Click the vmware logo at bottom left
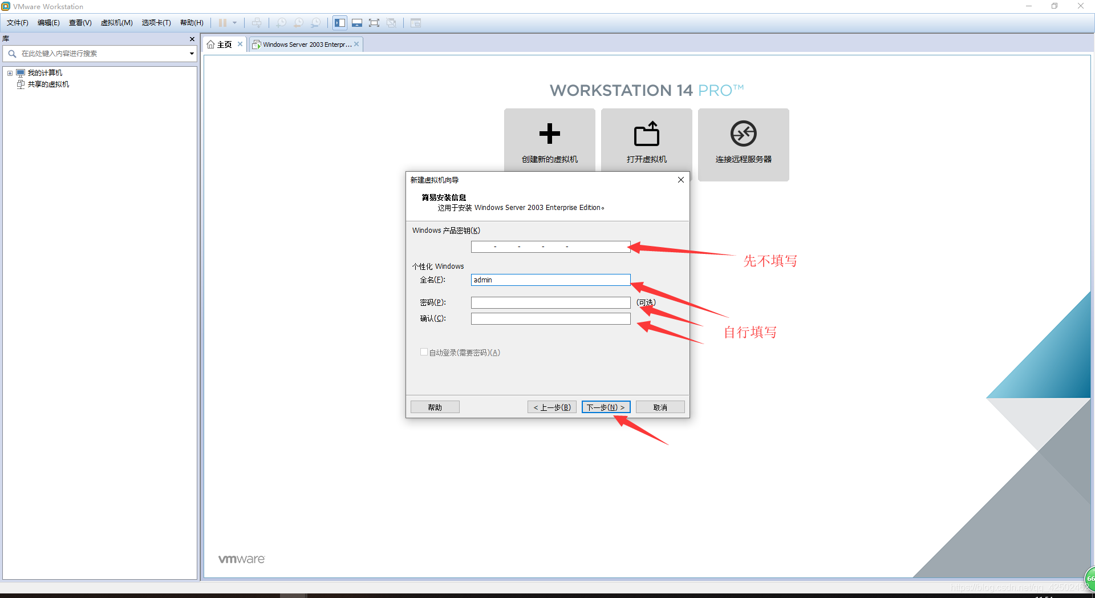Image resolution: width=1095 pixels, height=598 pixels. pyautogui.click(x=242, y=559)
